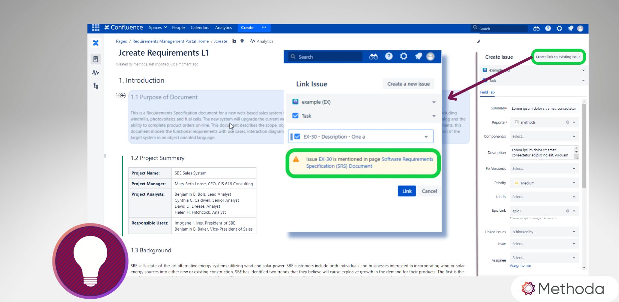Open the more options ellipsis next to Create
Screen dimensions: 619x302
[x=264, y=28]
